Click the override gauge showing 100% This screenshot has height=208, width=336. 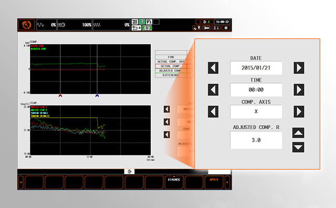coord(75,25)
